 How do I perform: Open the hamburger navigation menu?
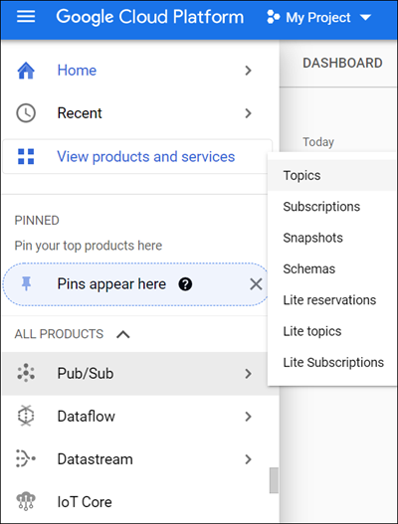(x=26, y=16)
